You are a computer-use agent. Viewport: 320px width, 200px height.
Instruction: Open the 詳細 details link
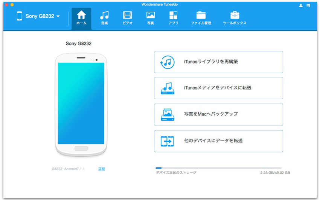[x=102, y=169]
